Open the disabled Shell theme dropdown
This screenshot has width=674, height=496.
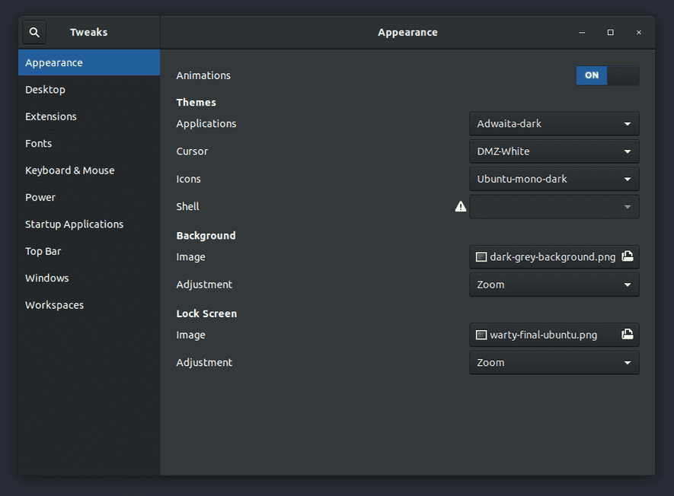(x=554, y=207)
